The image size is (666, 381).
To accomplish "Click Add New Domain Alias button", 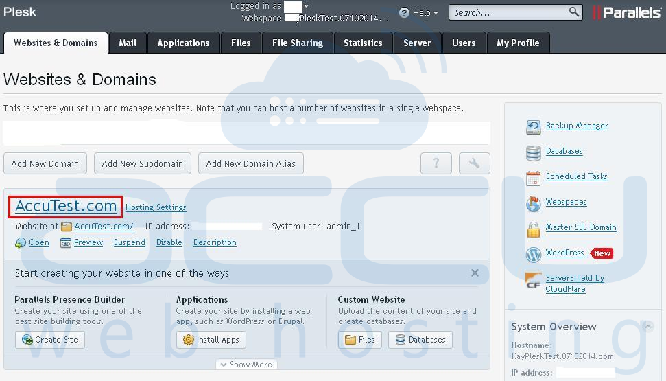I will click(x=250, y=163).
